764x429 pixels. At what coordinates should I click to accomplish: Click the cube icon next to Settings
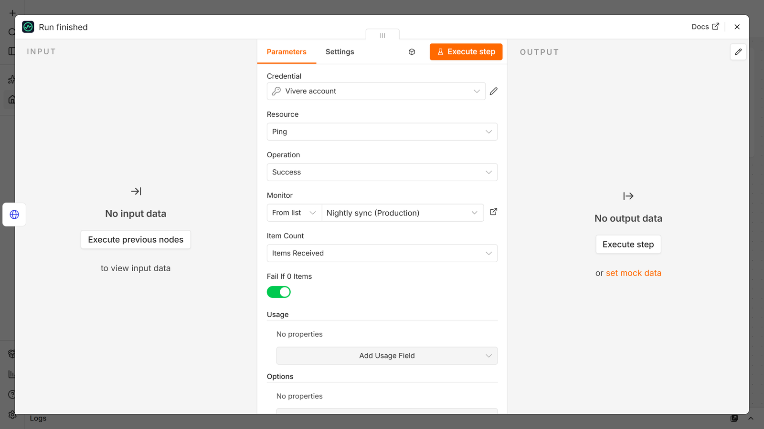point(412,52)
